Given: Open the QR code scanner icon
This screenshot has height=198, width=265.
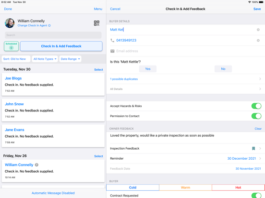Looking at the screenshot, I should (96, 23).
